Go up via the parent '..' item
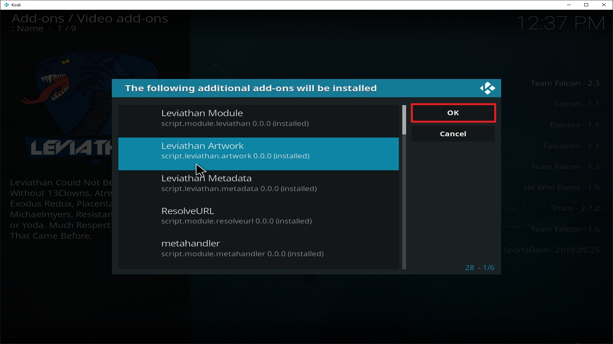The width and height of the screenshot is (613, 344). pos(216,64)
